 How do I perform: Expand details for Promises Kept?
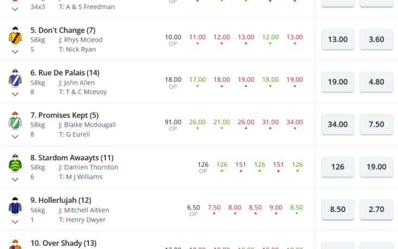pyautogui.click(x=15, y=137)
